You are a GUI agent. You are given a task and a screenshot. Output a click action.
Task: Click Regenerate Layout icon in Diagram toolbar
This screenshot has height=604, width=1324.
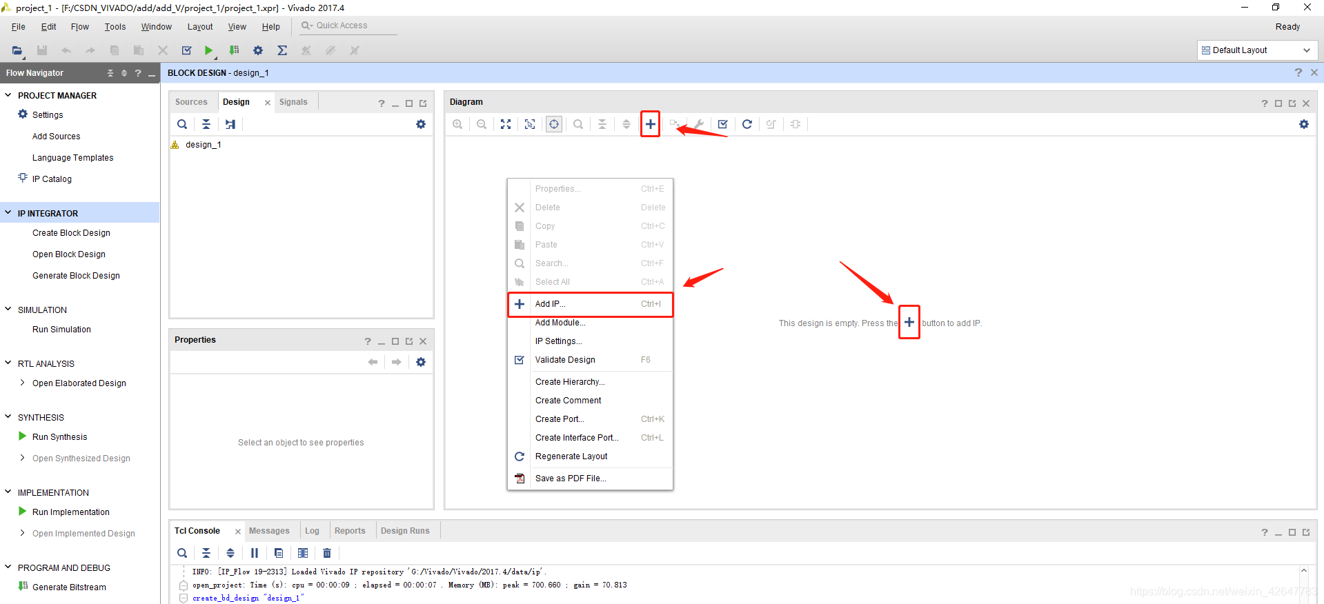(747, 124)
